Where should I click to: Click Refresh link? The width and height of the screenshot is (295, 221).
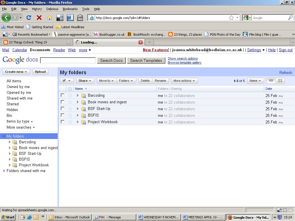(x=285, y=73)
